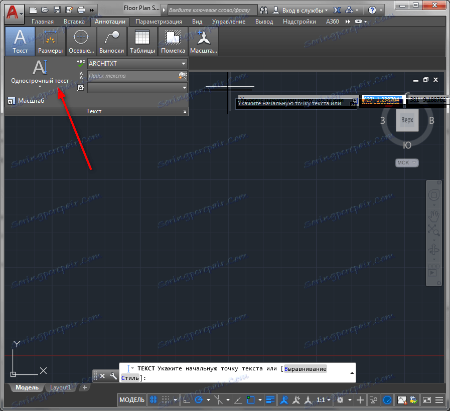Switch to the Модель tab

click(27, 387)
